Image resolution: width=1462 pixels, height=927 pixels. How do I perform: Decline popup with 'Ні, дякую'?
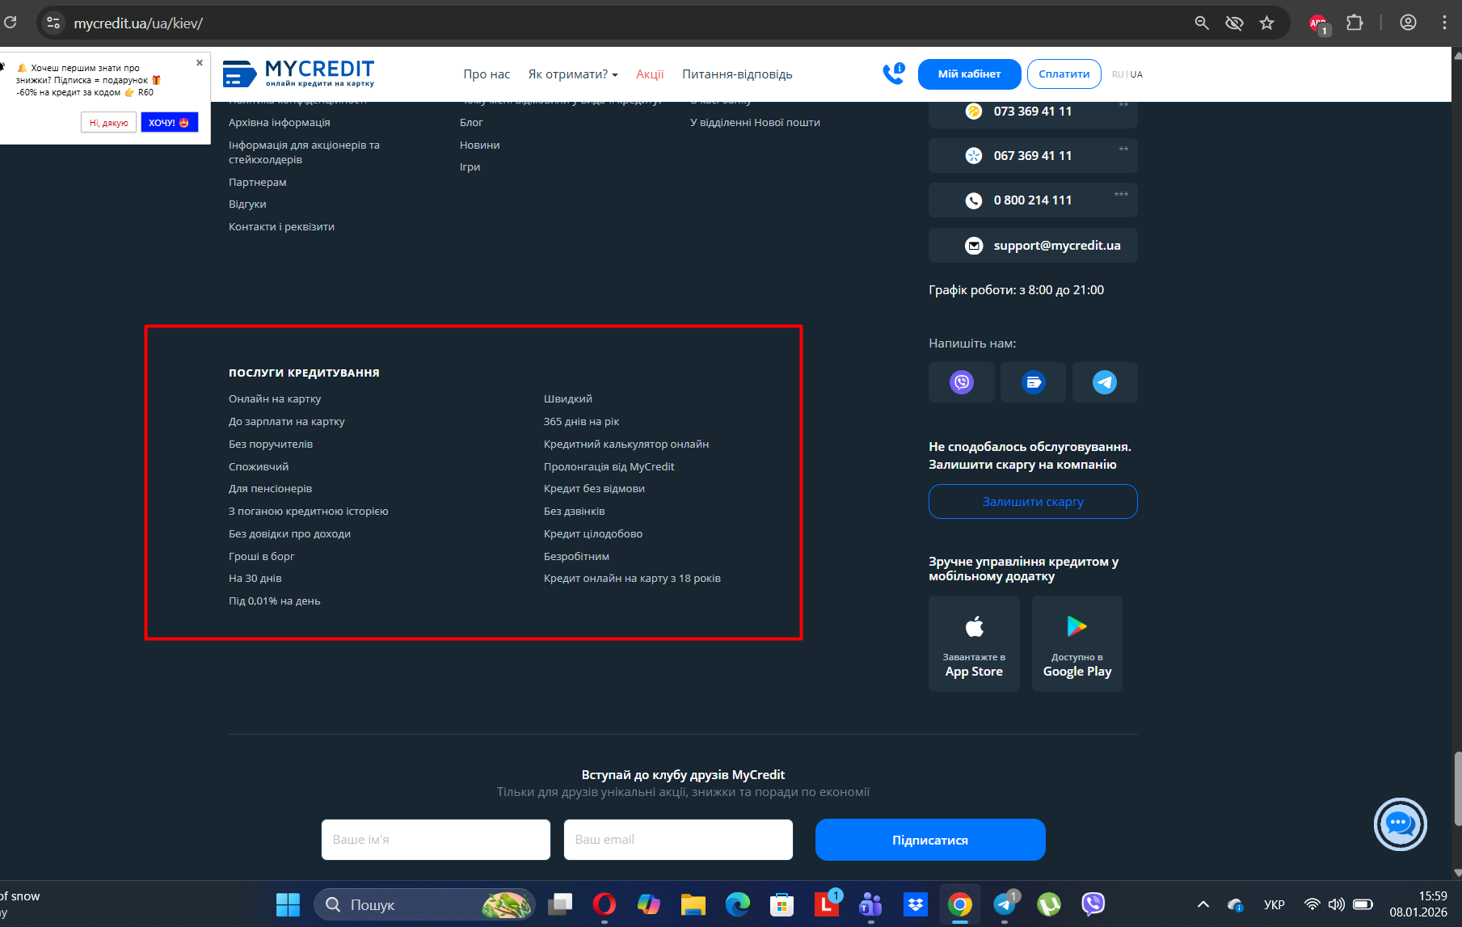[108, 123]
